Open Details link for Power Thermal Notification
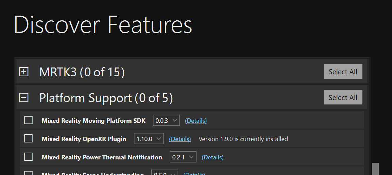 (x=212, y=157)
